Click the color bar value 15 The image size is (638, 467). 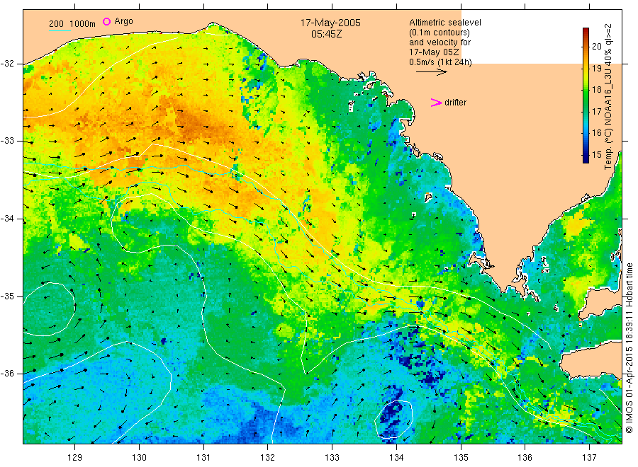point(596,154)
